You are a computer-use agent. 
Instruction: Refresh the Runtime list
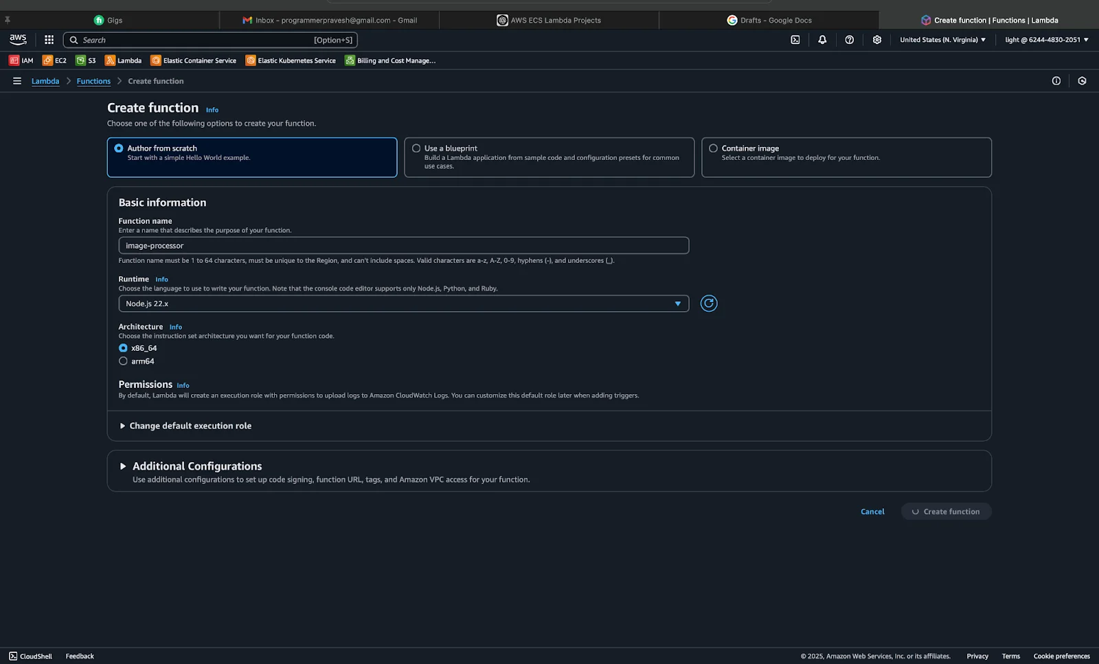click(708, 303)
